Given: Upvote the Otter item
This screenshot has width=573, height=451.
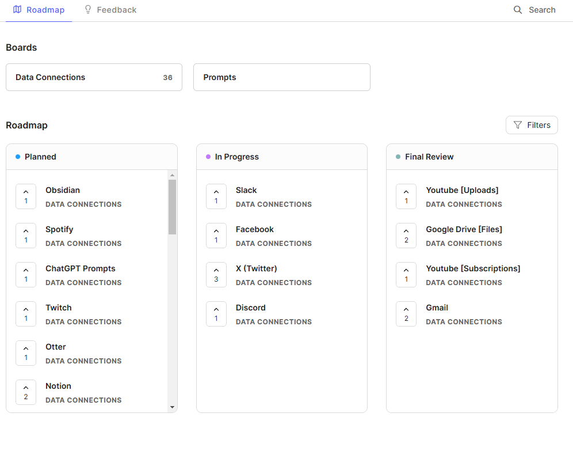Looking at the screenshot, I should pos(26,353).
